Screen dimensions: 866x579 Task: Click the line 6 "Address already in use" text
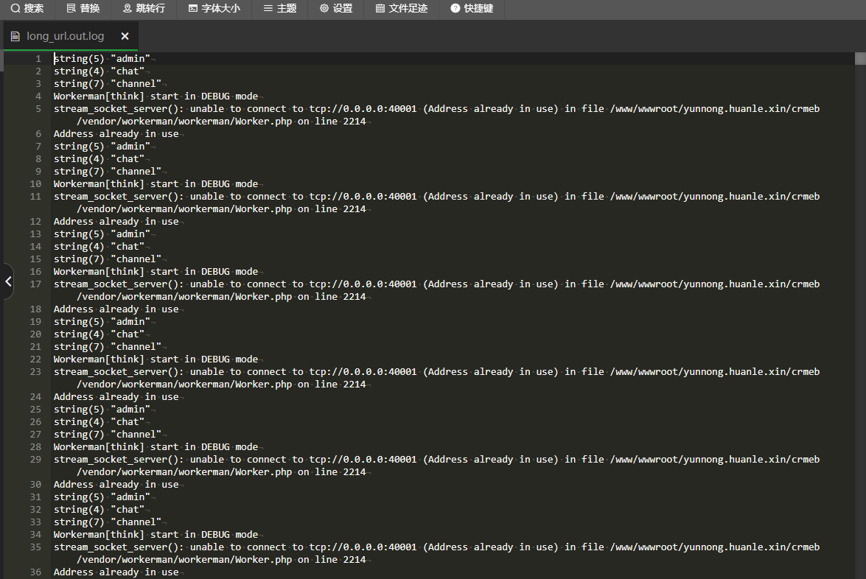coord(116,134)
